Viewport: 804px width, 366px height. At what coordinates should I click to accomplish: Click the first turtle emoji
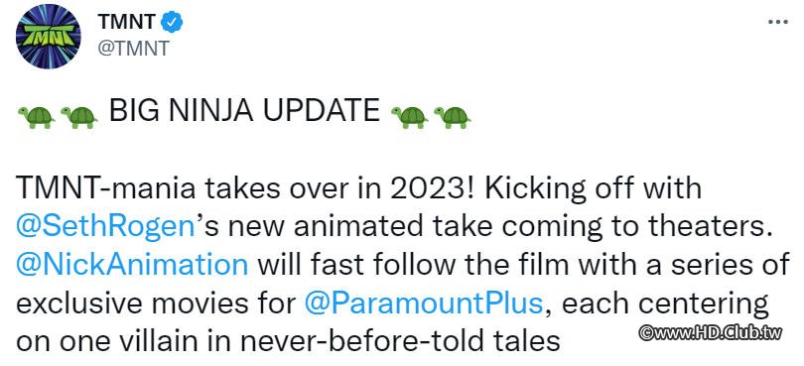(x=36, y=116)
